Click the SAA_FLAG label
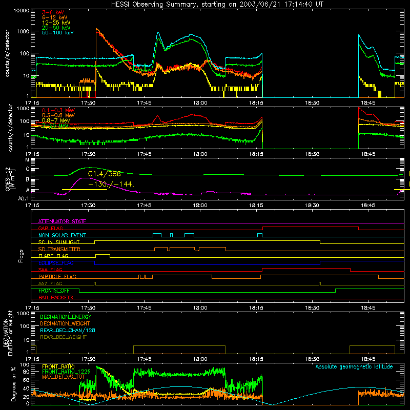Image resolution: width=410 pixels, height=410 pixels. pyautogui.click(x=50, y=270)
